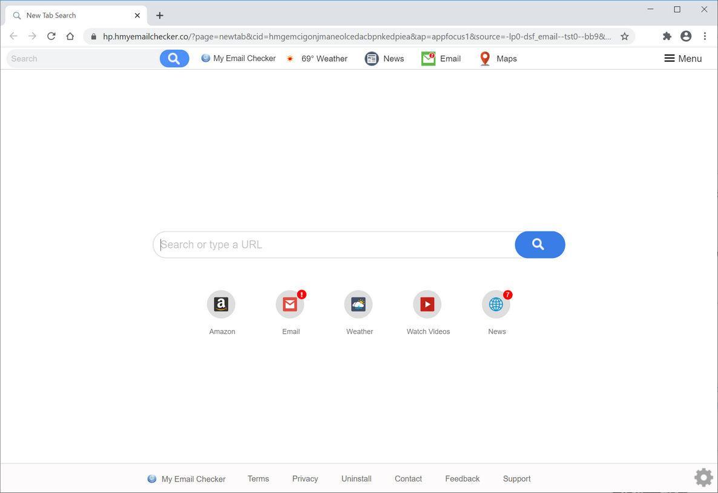Viewport: 718px width, 493px height.
Task: Click the browser back arrow
Action: [x=13, y=36]
